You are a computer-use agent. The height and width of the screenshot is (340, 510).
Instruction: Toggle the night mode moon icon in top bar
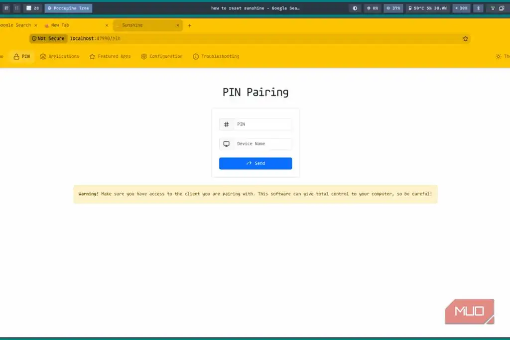click(x=355, y=8)
